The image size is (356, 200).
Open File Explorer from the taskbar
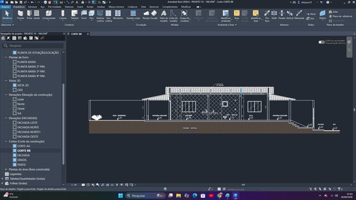coord(179,196)
